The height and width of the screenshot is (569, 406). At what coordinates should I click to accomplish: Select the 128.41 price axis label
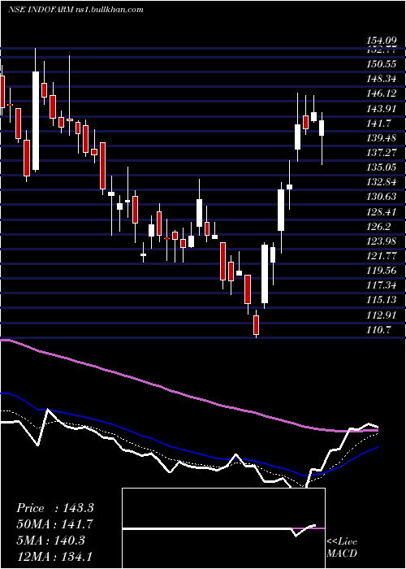[382, 211]
